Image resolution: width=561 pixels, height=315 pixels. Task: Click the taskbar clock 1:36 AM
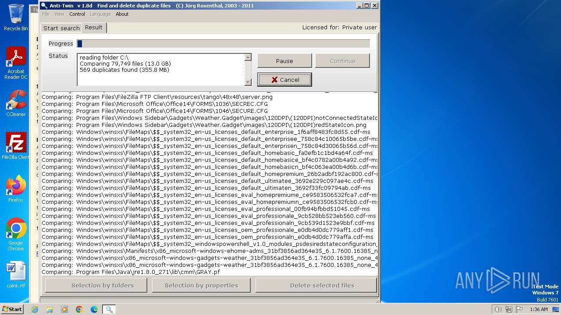pyautogui.click(x=539, y=309)
